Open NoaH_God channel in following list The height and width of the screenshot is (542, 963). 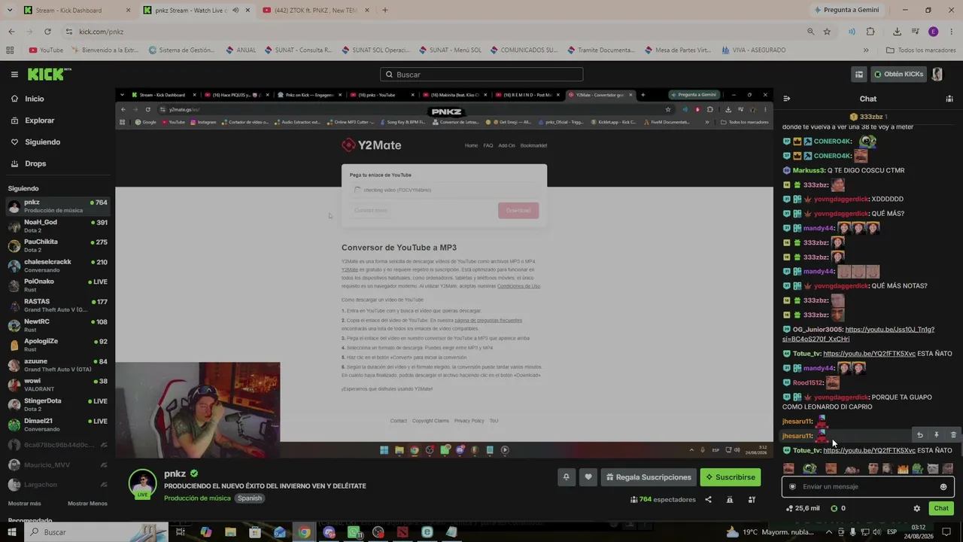57,226
